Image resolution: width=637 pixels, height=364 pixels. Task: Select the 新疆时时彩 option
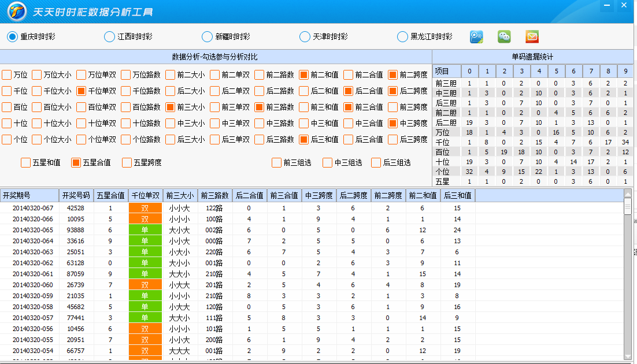[x=206, y=36]
